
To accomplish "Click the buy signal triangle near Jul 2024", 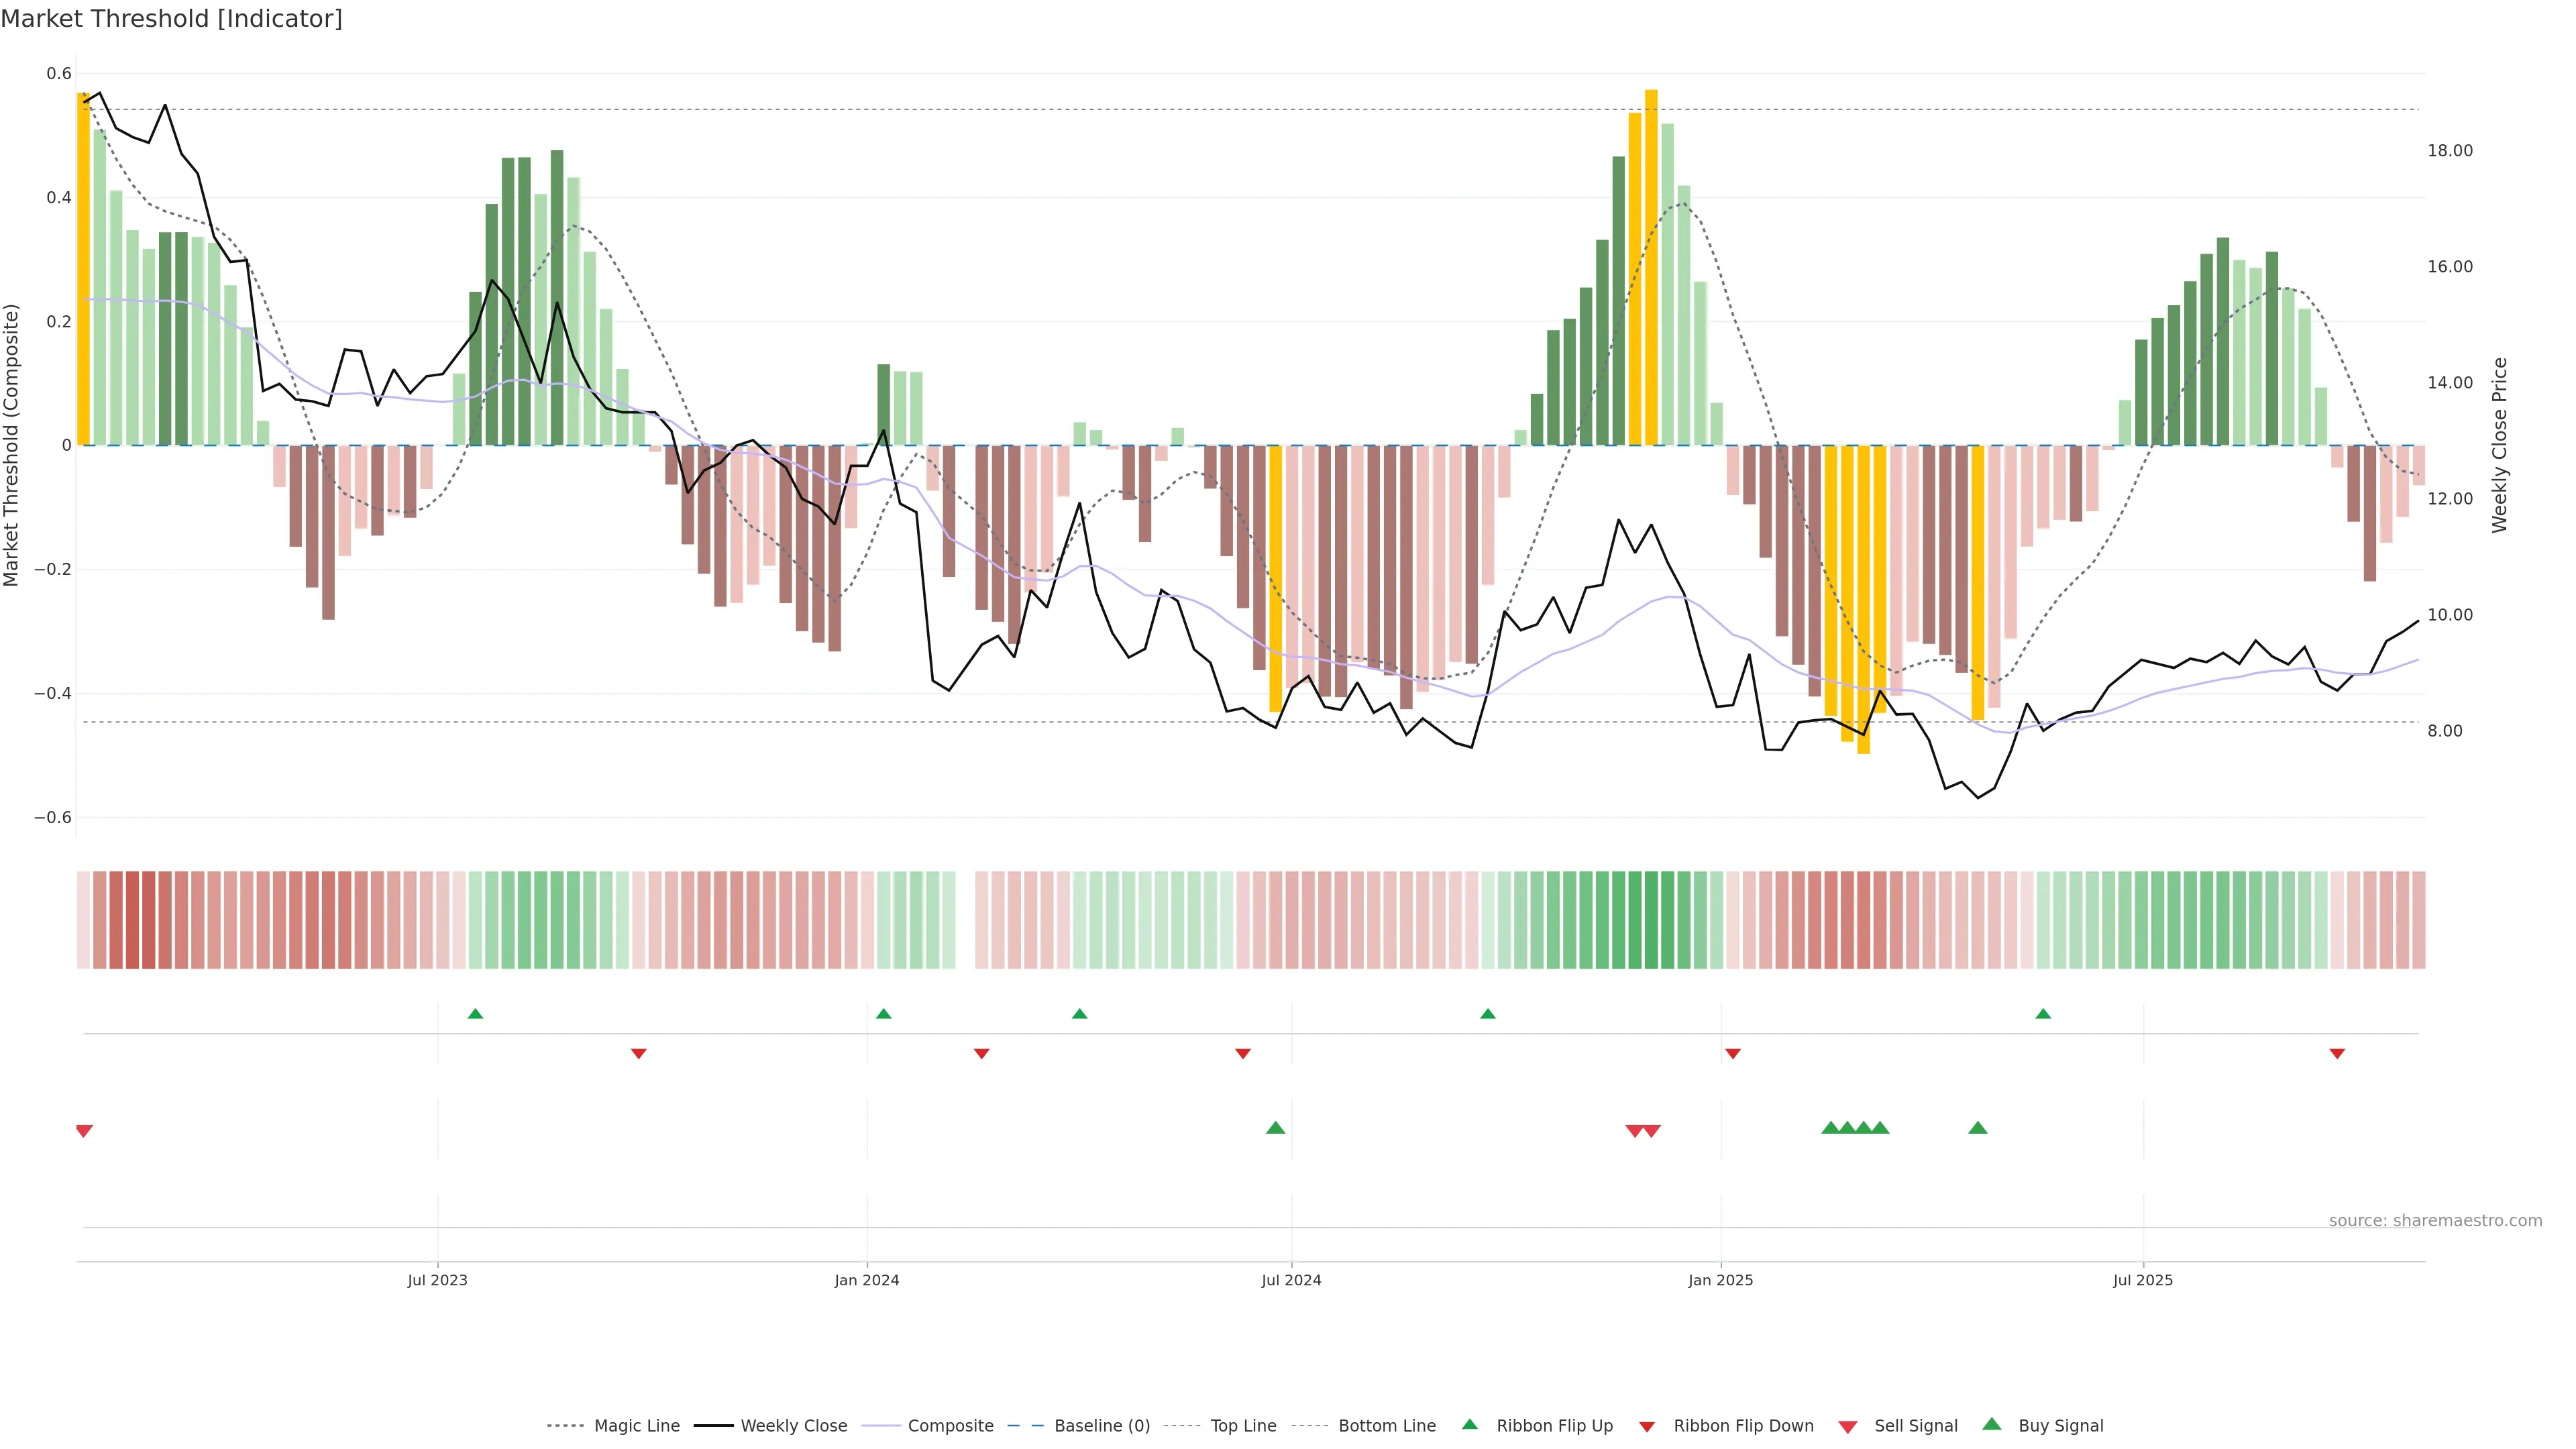I will click(x=1275, y=1128).
